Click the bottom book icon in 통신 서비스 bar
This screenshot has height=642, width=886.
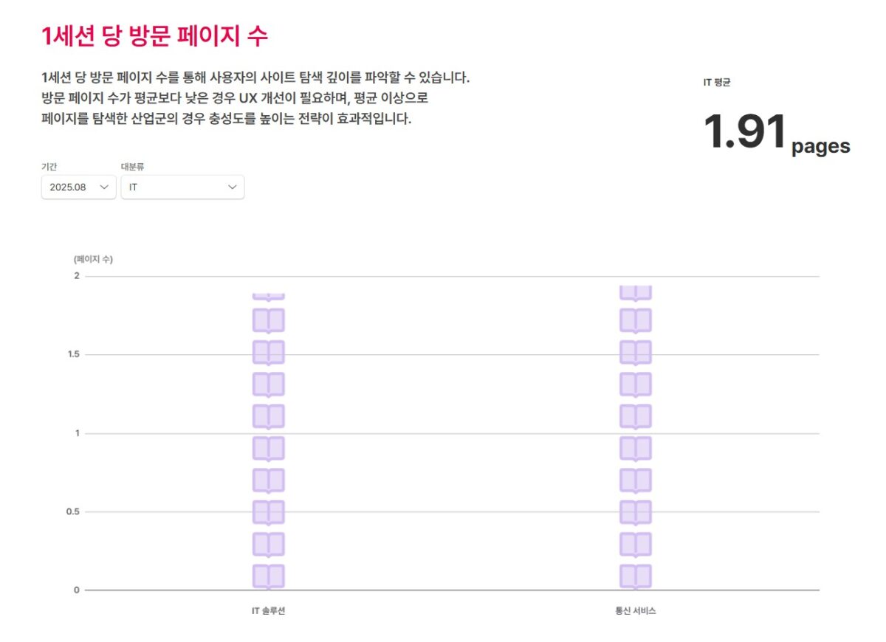click(x=636, y=576)
